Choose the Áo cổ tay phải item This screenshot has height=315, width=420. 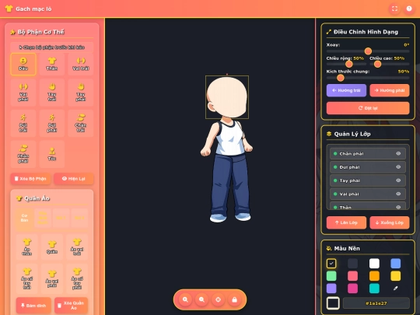(x=77, y=278)
